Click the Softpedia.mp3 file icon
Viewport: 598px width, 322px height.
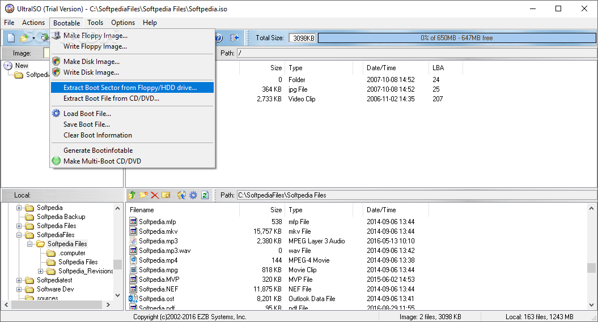(x=133, y=241)
